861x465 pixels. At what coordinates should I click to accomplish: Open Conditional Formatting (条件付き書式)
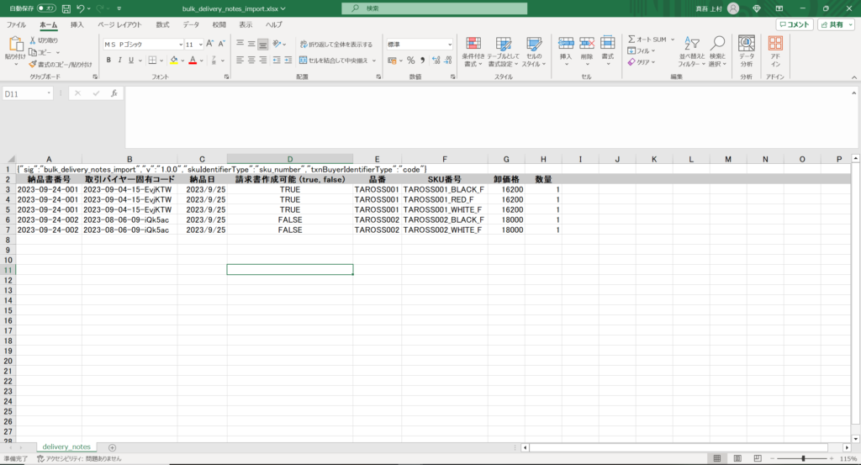point(473,52)
